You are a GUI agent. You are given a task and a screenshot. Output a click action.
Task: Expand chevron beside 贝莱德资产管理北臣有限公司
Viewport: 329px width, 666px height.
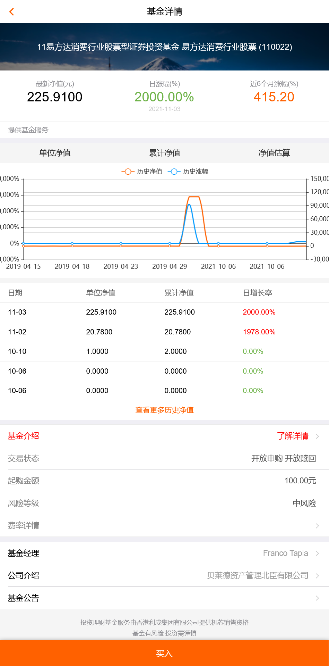(317, 576)
